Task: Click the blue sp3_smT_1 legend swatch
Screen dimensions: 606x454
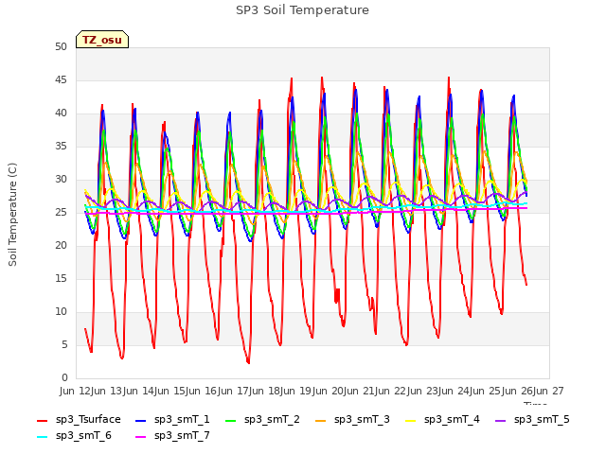Action: pyautogui.click(x=141, y=420)
